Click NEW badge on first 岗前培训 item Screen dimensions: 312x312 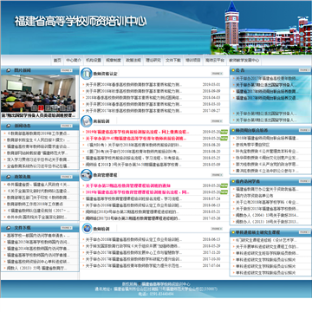[x=224, y=132]
